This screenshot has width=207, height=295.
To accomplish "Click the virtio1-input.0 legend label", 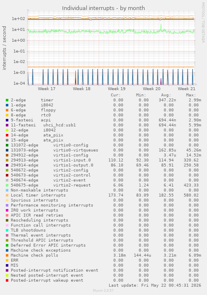I will [72, 160].
